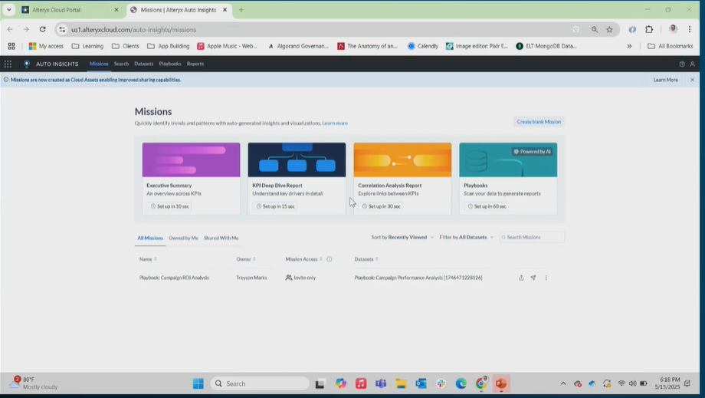The image size is (705, 398).
Task: Open Chrome three-dot menu
Action: pos(690,29)
